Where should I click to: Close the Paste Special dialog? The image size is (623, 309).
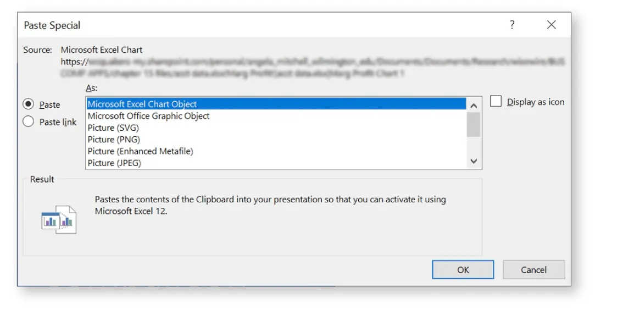tap(552, 25)
